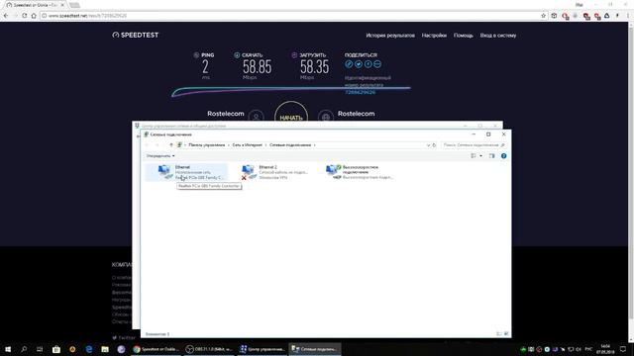This screenshot has height=356, width=634.
Task: Switch to the OBS taskbar button
Action: point(209,349)
